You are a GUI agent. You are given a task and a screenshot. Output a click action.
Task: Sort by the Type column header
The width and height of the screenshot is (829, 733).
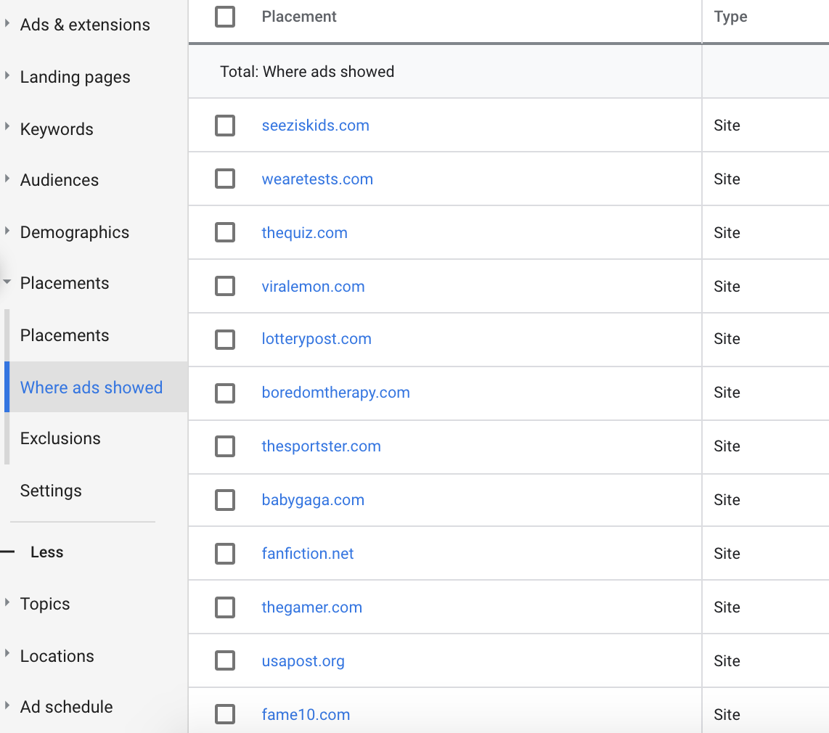[730, 17]
